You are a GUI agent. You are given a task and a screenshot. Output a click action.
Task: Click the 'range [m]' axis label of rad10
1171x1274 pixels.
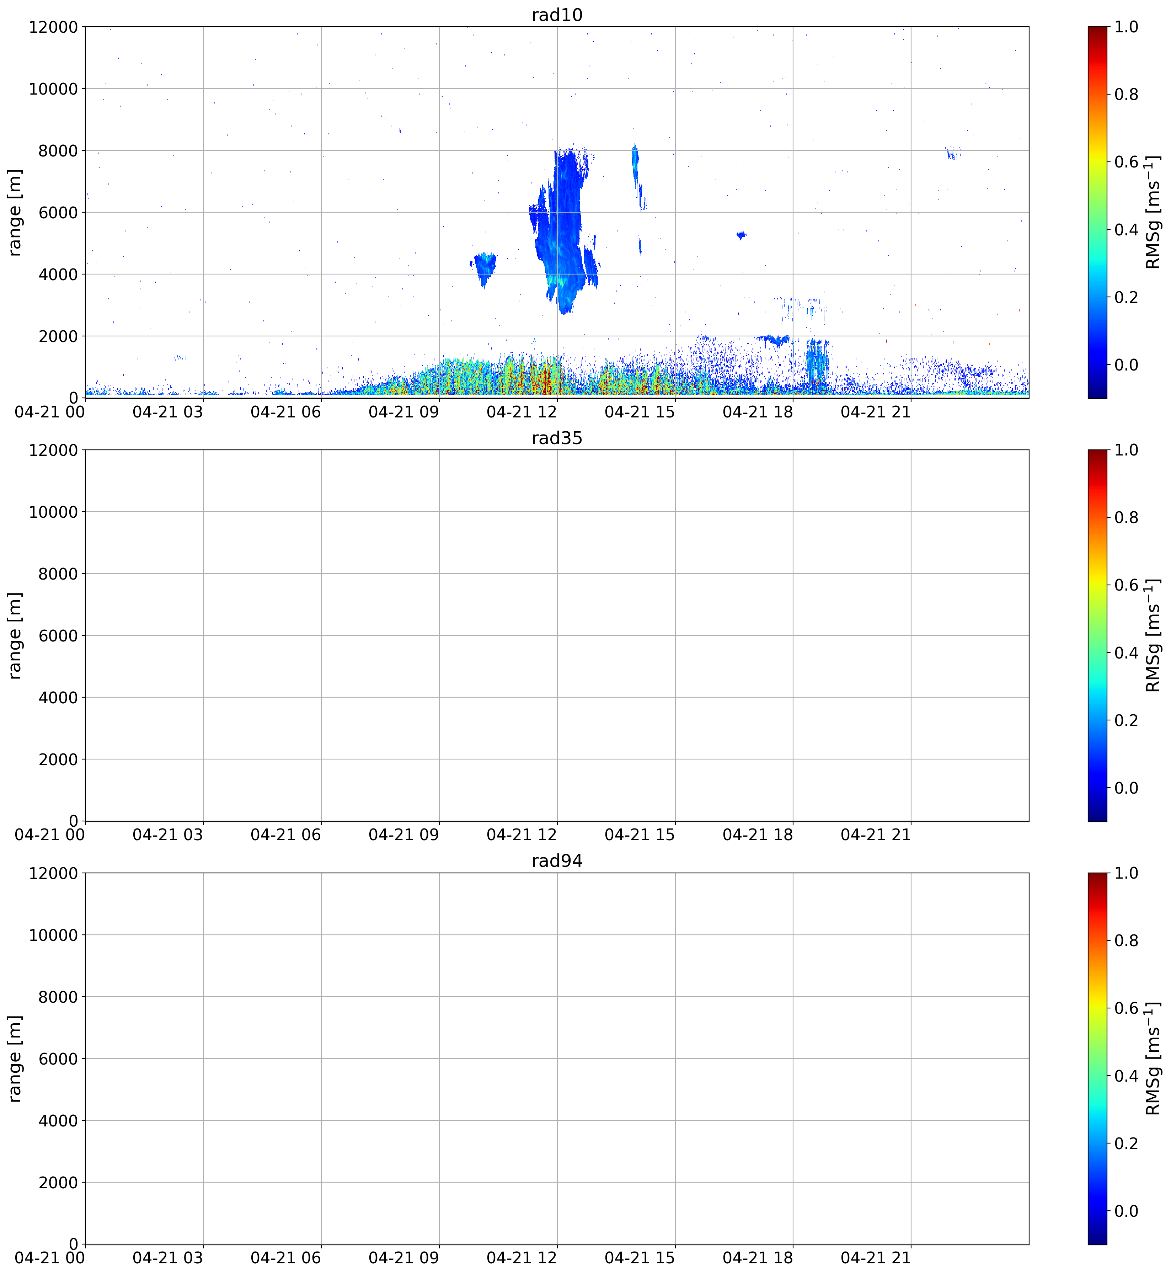pyautogui.click(x=15, y=212)
